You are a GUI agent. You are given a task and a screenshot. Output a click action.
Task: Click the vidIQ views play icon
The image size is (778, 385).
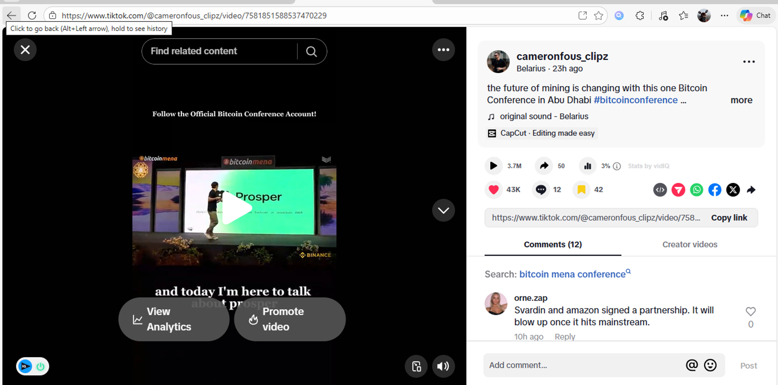(494, 166)
